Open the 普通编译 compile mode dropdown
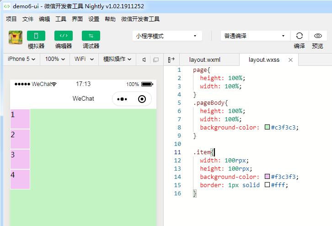The image size is (332, 226). click(255, 36)
